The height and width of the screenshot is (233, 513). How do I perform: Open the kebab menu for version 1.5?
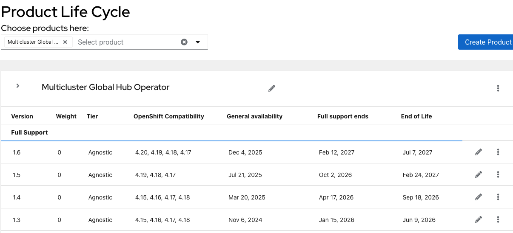498,174
